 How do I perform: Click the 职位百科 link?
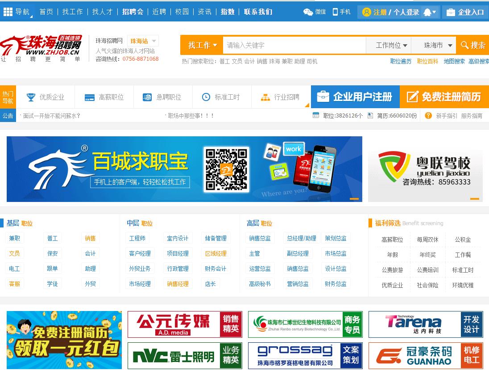point(427,62)
